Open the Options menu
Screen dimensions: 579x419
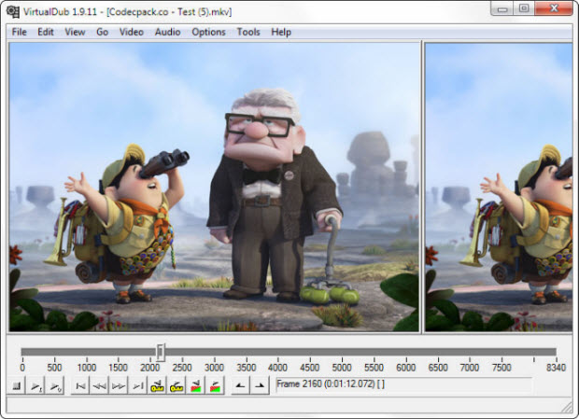[x=208, y=32]
